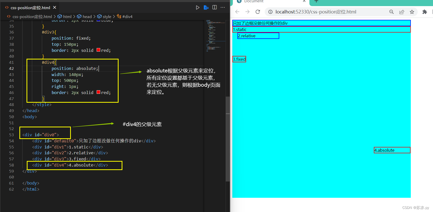Open the red color swatch in #div4 border
Viewport: 433px width, 212px height.
[x=98, y=92]
